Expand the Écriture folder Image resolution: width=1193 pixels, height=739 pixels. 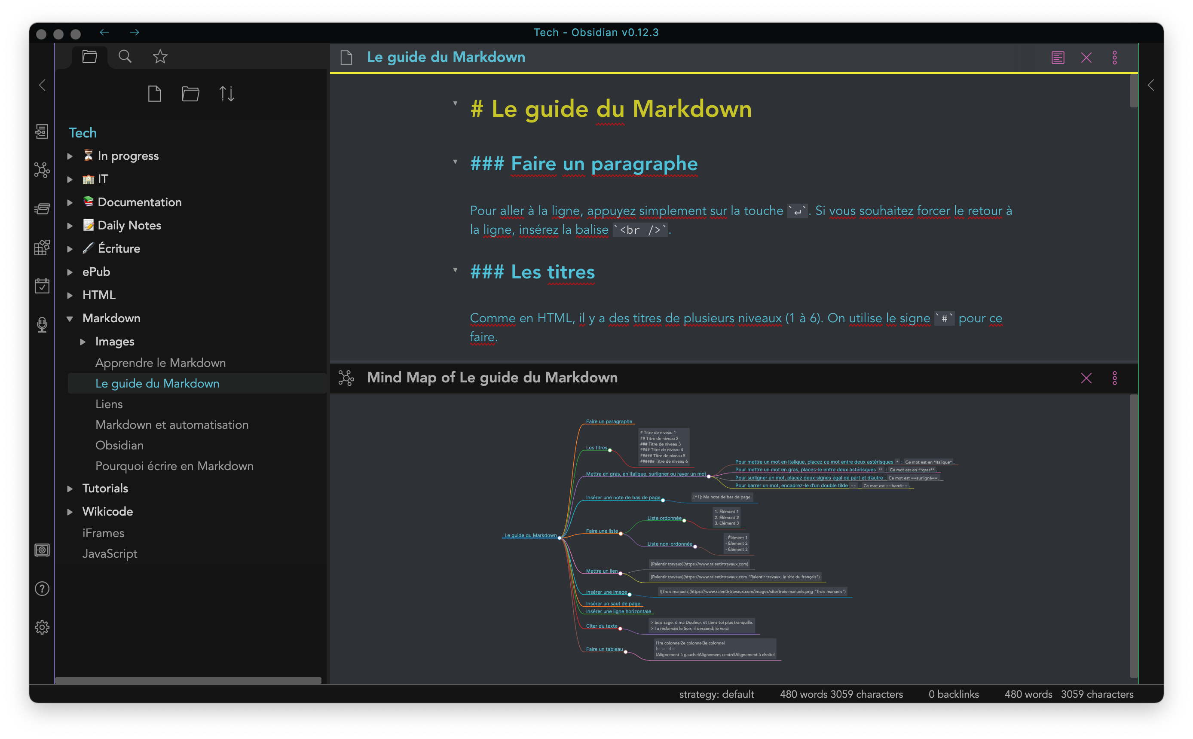(70, 249)
